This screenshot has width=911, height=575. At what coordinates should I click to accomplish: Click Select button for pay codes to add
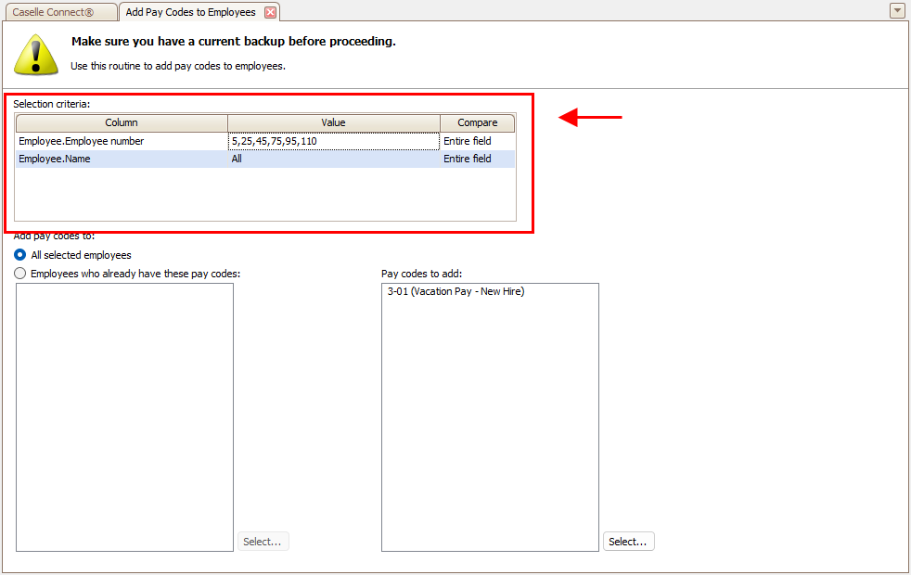click(x=629, y=542)
